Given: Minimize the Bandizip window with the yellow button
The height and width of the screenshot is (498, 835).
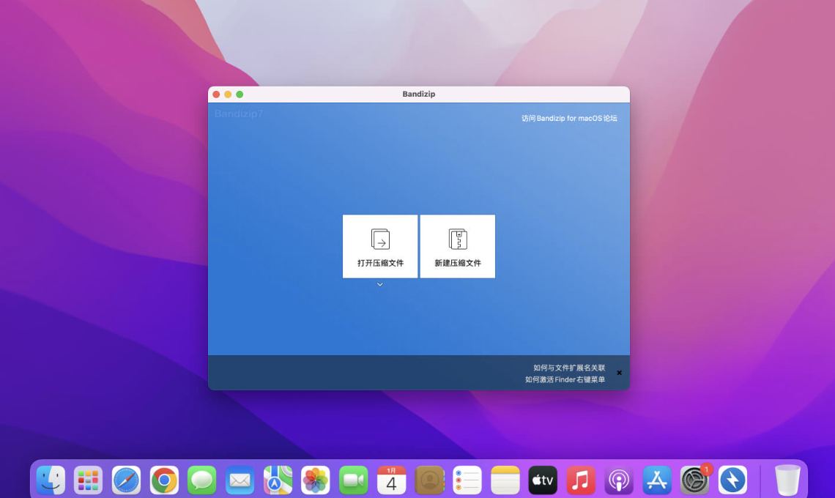Looking at the screenshot, I should click(x=228, y=94).
